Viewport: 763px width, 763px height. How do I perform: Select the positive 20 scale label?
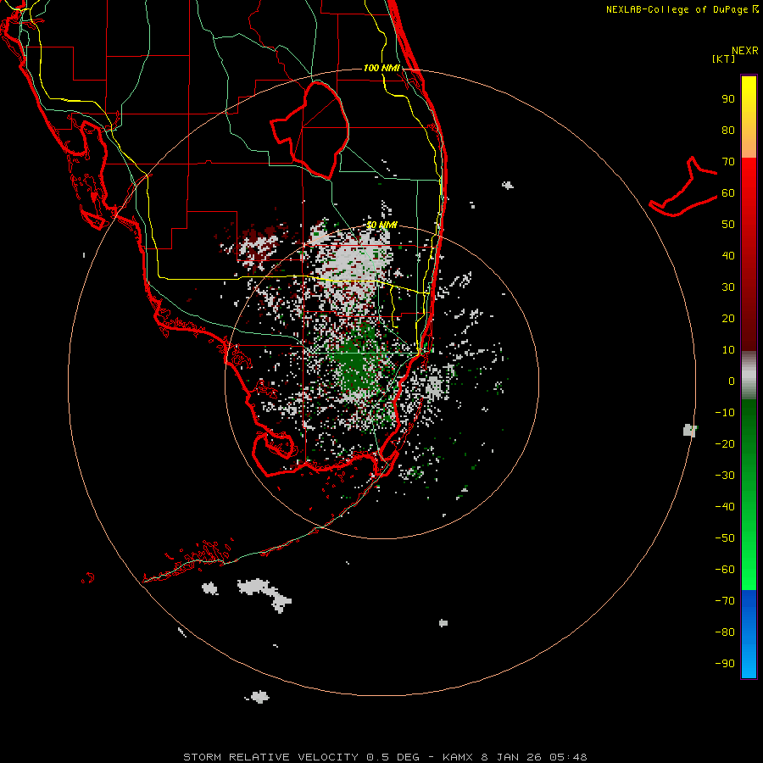[x=728, y=319]
